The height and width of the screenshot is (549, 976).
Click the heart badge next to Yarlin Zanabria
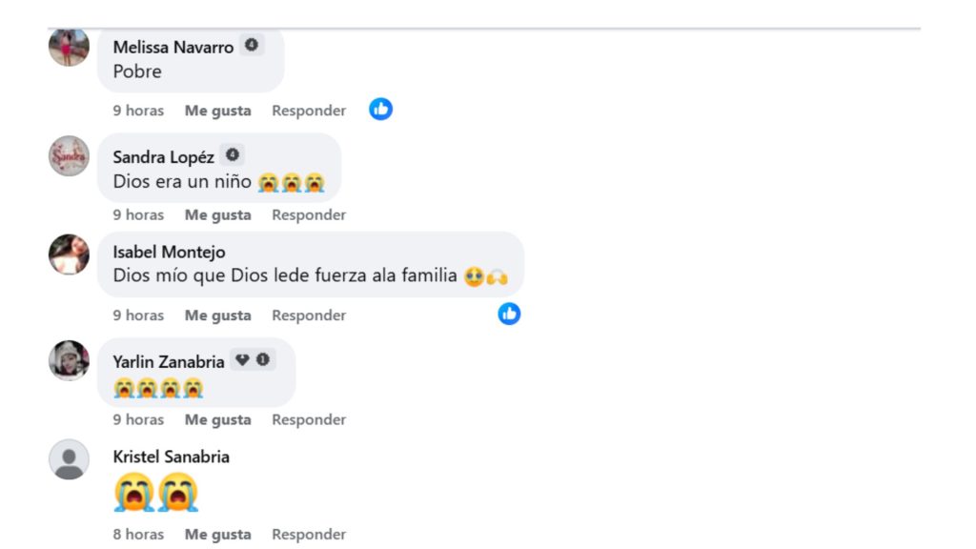(242, 359)
